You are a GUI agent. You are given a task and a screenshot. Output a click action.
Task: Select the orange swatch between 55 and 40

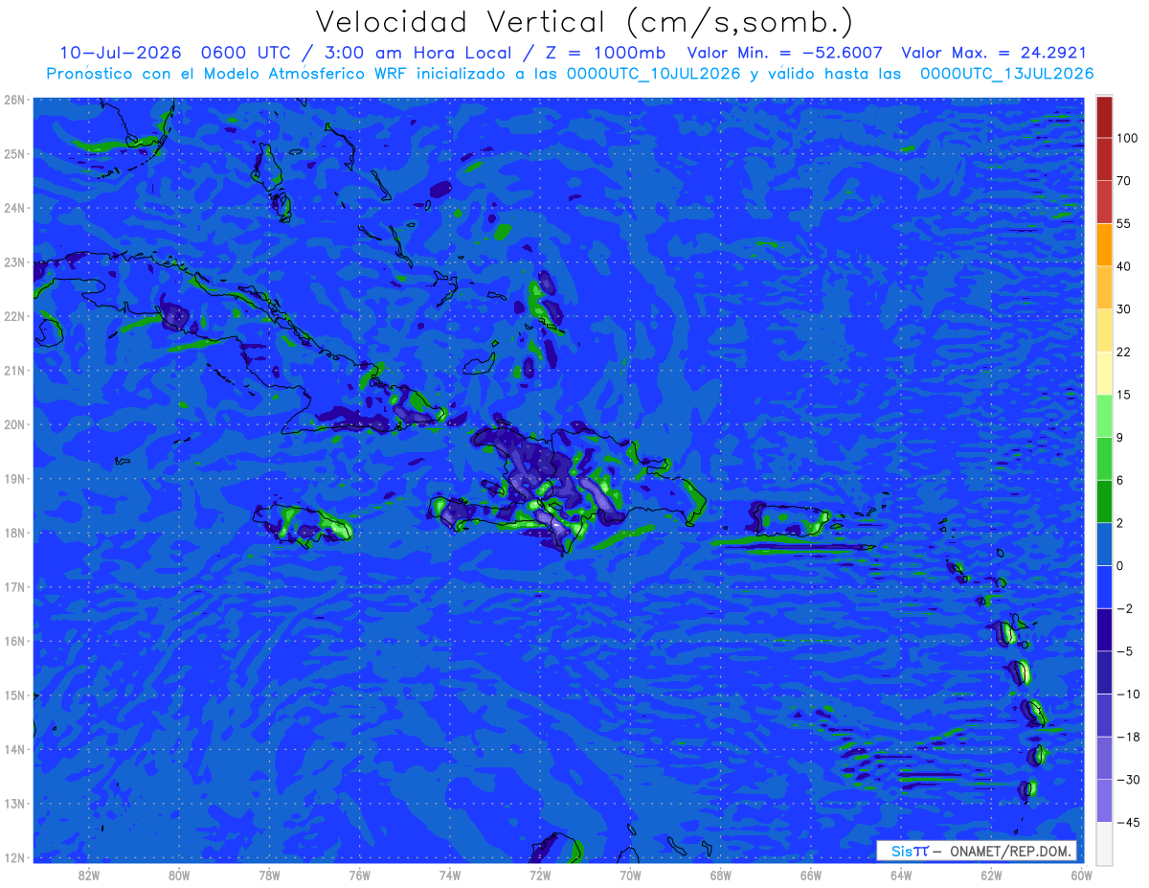point(1104,244)
